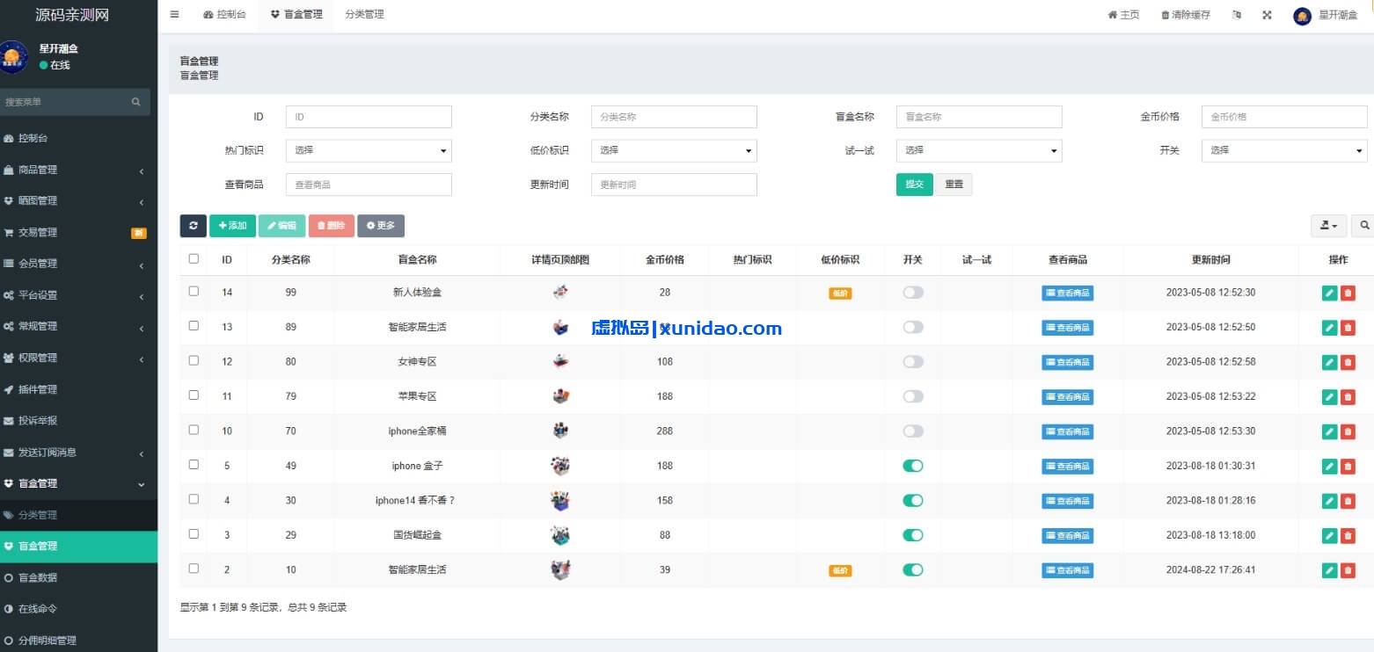
Task: Enable the 开关 switch for 新人体验盒
Action: [x=912, y=293]
